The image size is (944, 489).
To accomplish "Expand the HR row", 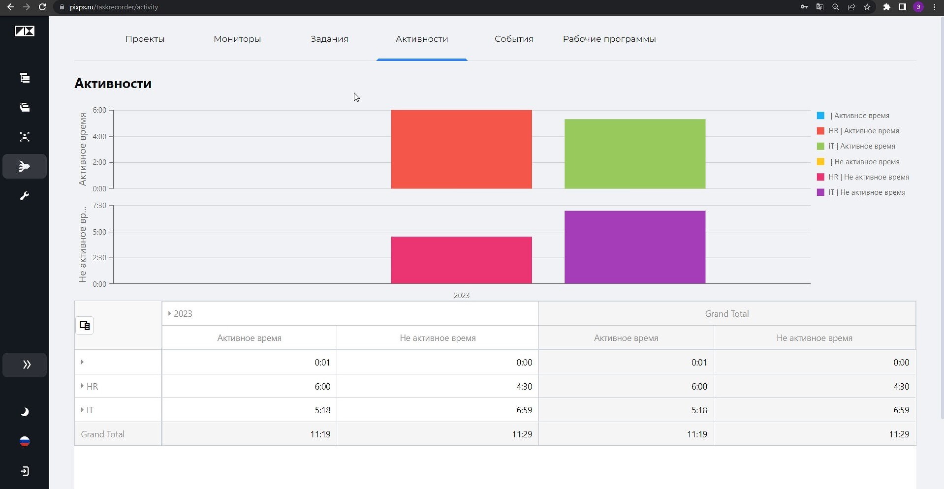I will pyautogui.click(x=82, y=386).
